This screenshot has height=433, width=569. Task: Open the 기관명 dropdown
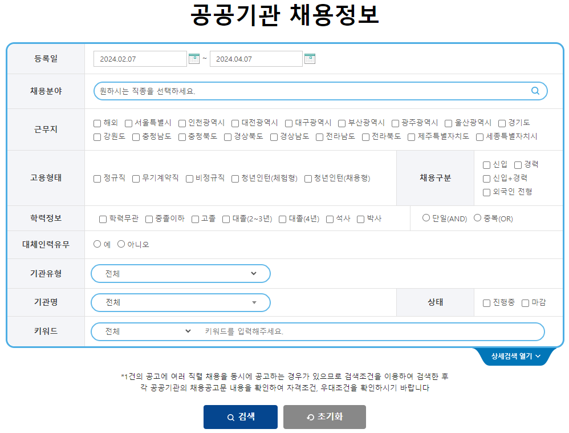click(x=180, y=302)
